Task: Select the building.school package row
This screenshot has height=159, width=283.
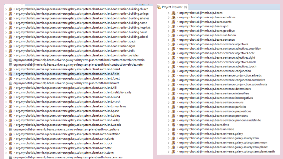Action: (x=82, y=37)
